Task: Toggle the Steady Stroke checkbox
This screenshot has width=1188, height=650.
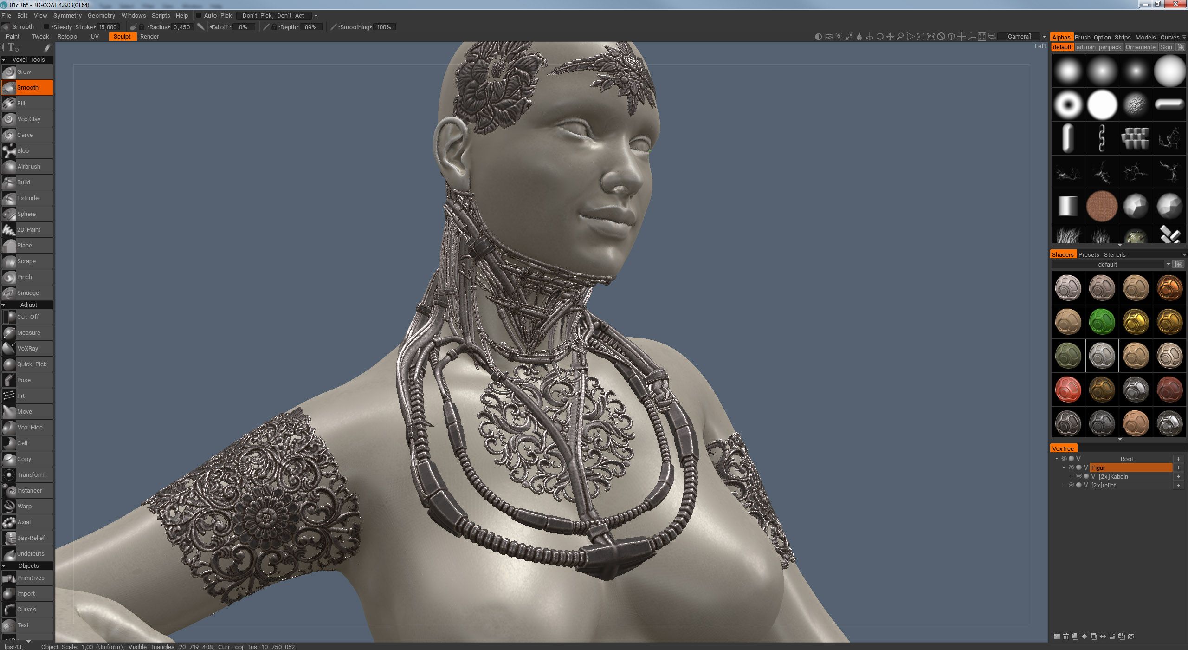Action: (x=46, y=27)
